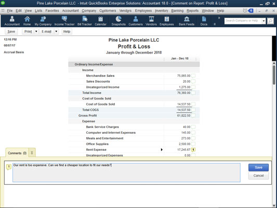Click the E-mail button
The height and width of the screenshot is (208, 277).
(46, 31)
